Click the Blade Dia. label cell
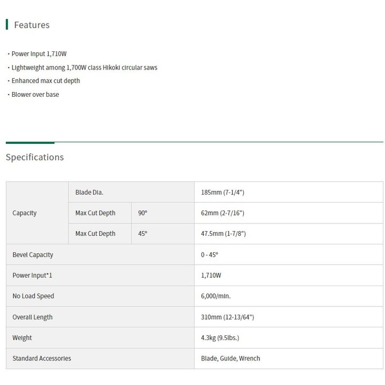Screen dimensions: 385x385 (x=132, y=192)
